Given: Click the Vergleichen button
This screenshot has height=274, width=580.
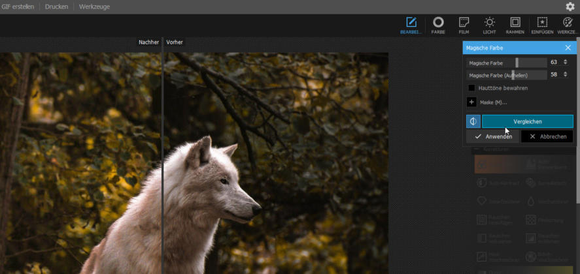Looking at the screenshot, I should tap(528, 121).
